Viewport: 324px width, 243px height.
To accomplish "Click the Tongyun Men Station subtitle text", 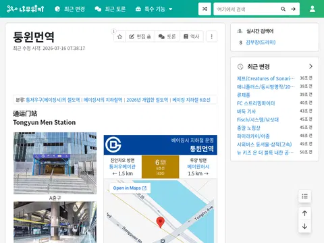I will click(45, 122).
